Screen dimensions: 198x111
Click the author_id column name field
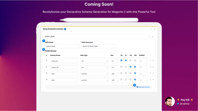click(x=64, y=67)
